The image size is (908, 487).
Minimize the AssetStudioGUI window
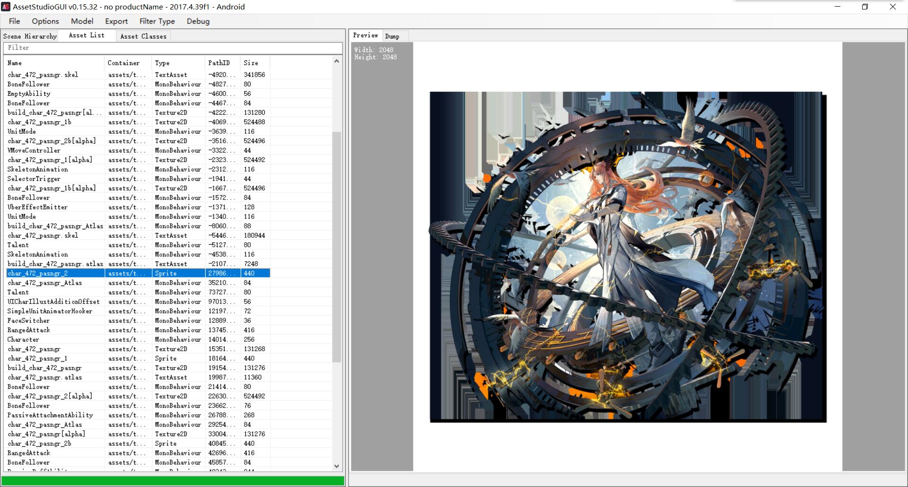[838, 7]
